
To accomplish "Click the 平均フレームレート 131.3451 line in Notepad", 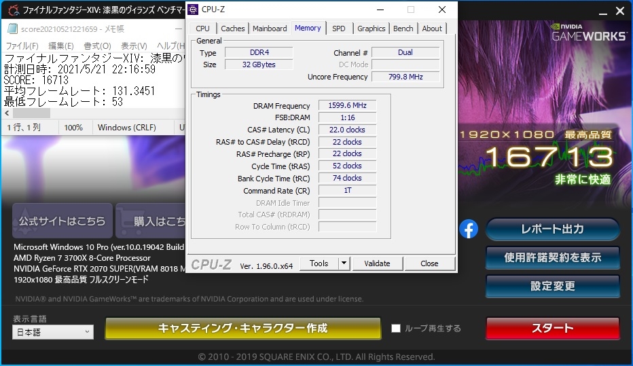I will [x=79, y=91].
